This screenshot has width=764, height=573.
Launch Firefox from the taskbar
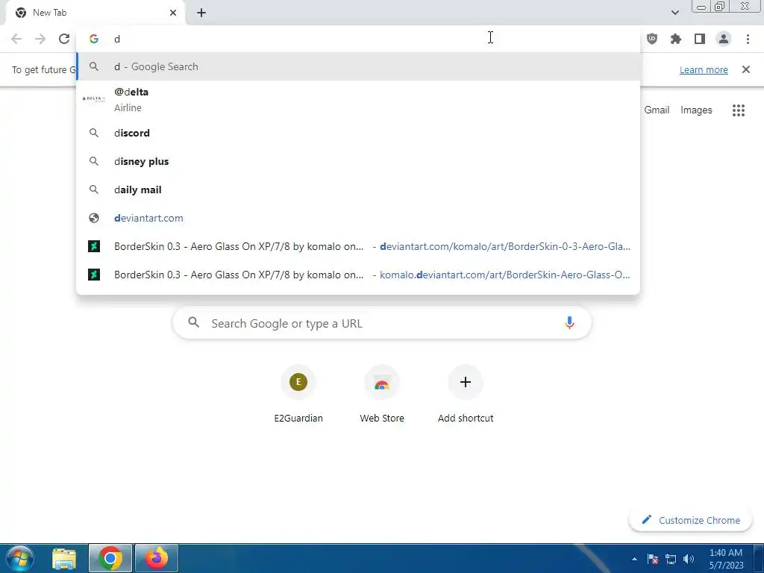pos(157,558)
